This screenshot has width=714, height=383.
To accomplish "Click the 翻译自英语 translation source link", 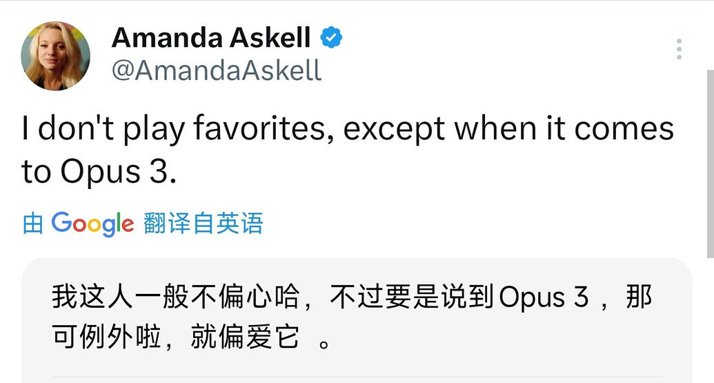I will [203, 223].
